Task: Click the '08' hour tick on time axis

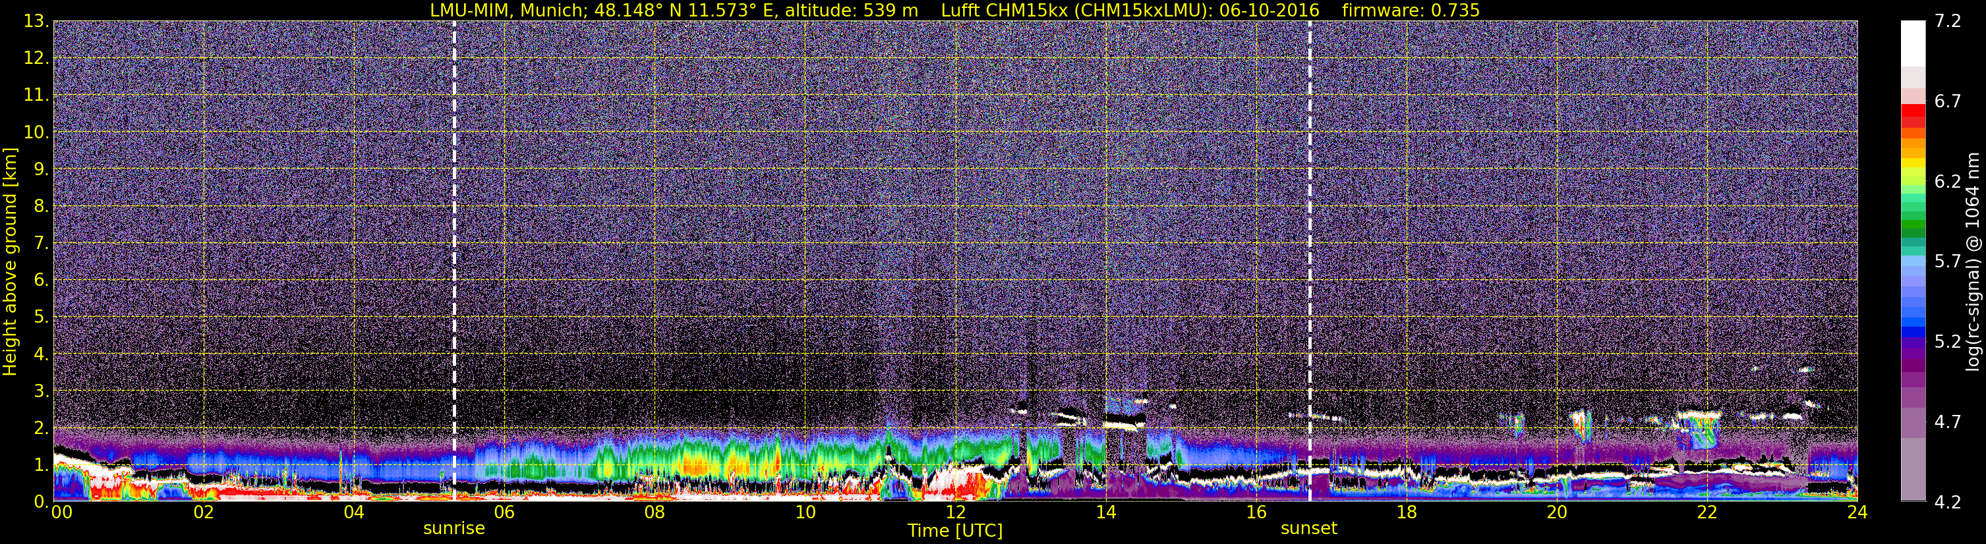Action: click(655, 512)
